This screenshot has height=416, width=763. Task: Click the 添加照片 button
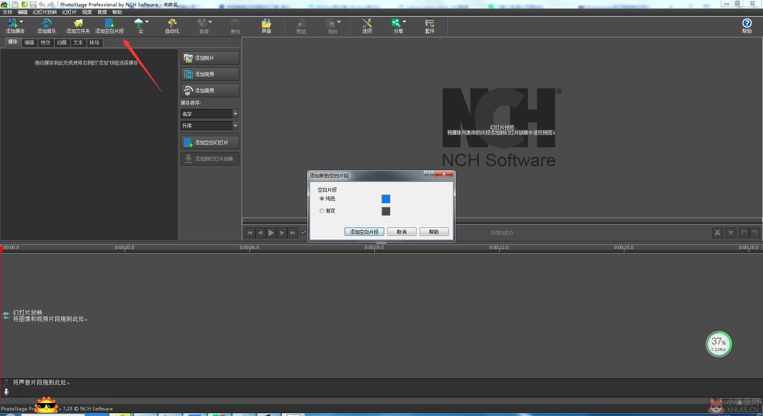coord(210,58)
